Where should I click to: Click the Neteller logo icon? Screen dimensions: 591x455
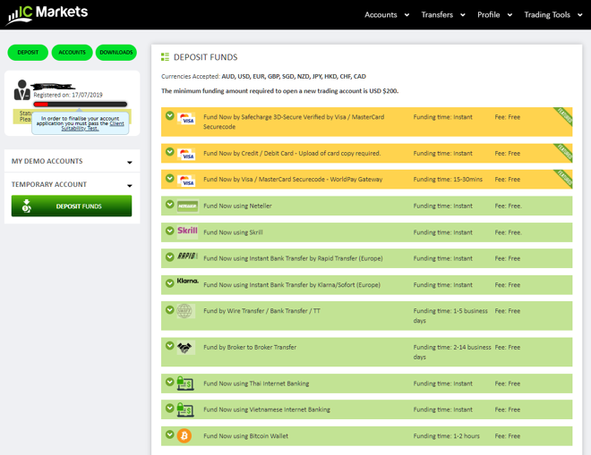pyautogui.click(x=187, y=206)
